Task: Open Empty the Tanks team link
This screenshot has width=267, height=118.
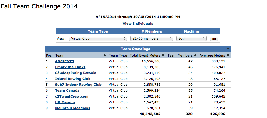Action: [70, 67]
